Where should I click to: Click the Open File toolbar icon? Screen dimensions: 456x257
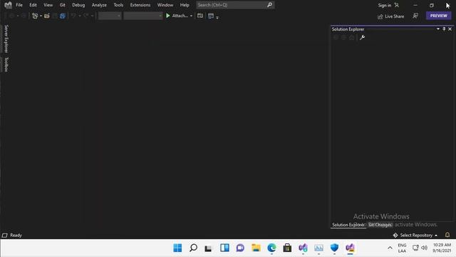[x=47, y=16]
